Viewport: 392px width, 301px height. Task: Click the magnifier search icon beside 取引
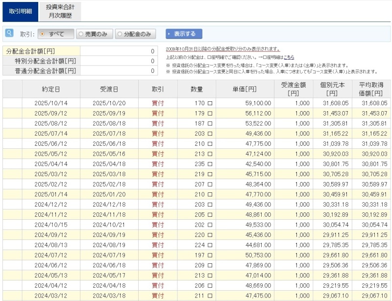(9, 33)
